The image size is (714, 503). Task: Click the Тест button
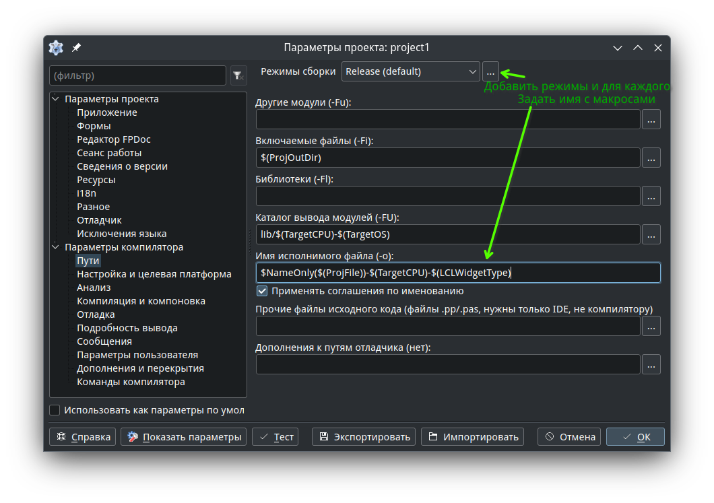275,437
